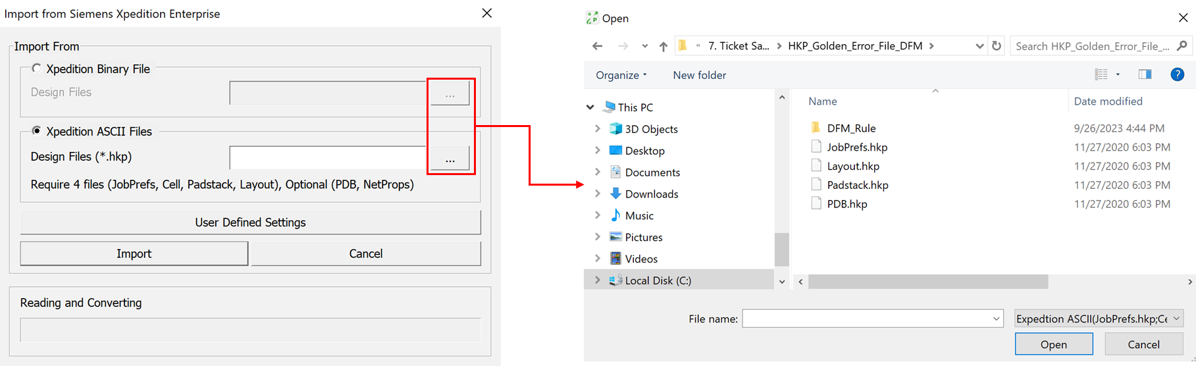
Task: Expand the Local Disk (C:) node
Action: [598, 280]
